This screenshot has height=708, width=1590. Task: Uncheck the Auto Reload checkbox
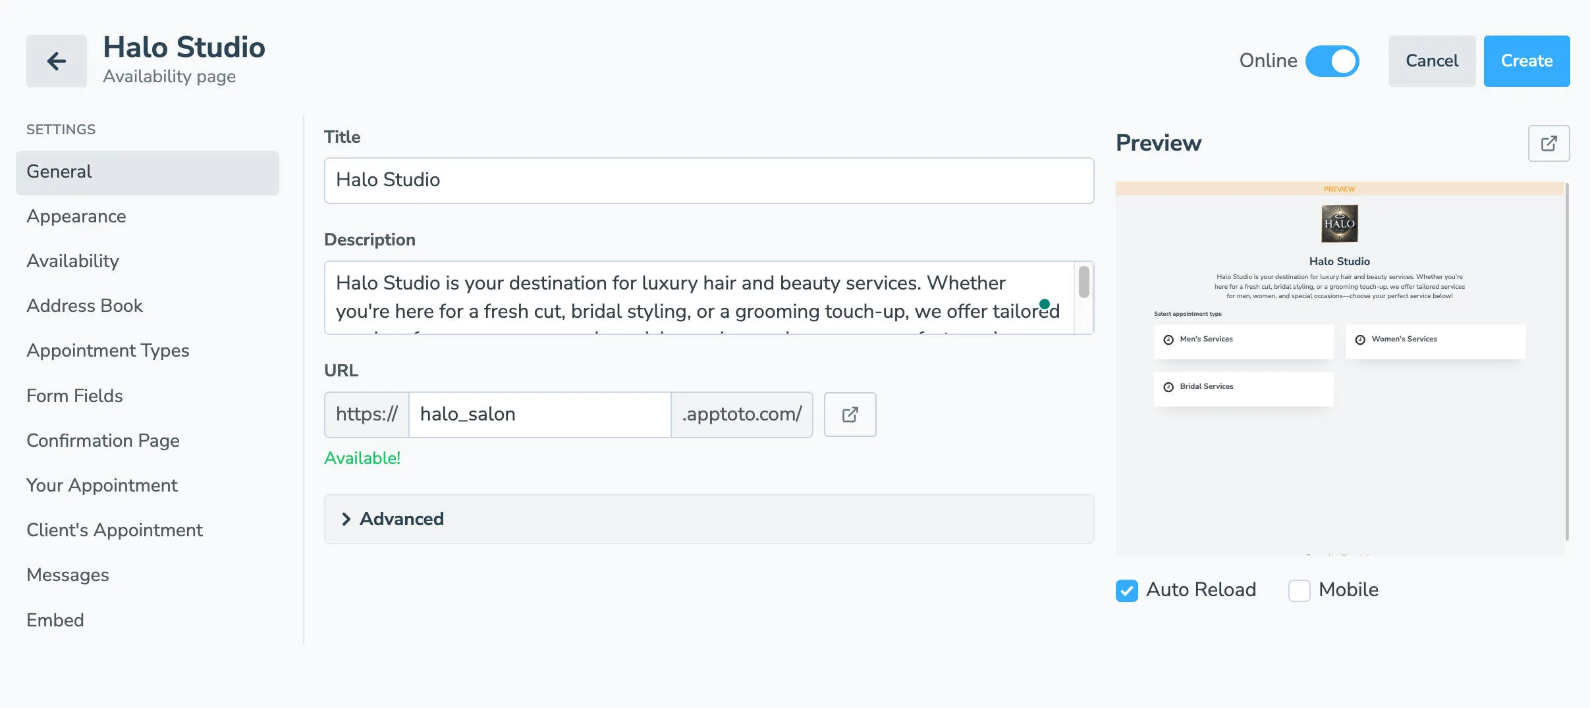tap(1128, 590)
